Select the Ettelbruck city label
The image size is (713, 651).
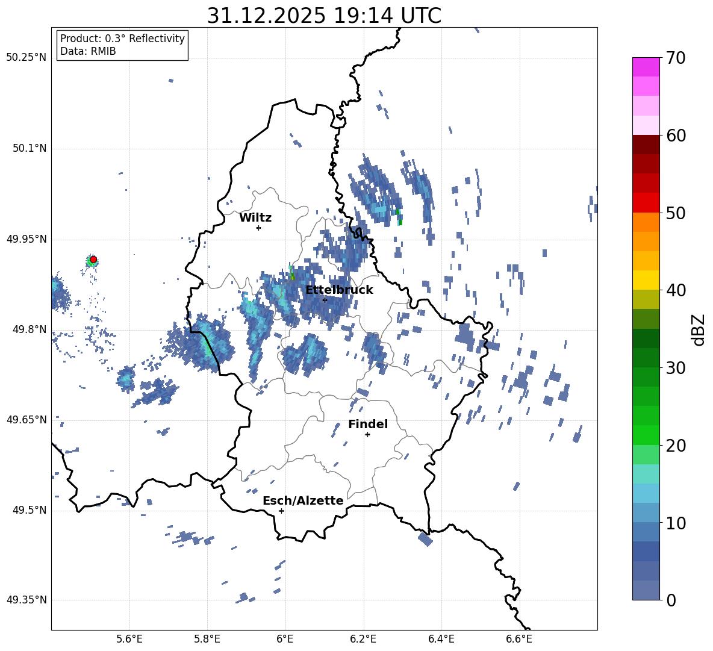click(x=339, y=290)
